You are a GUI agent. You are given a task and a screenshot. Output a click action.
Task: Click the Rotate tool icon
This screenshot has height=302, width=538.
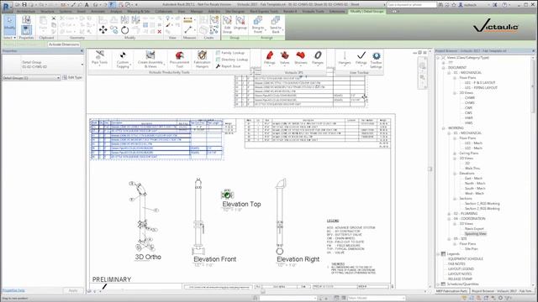(125, 30)
